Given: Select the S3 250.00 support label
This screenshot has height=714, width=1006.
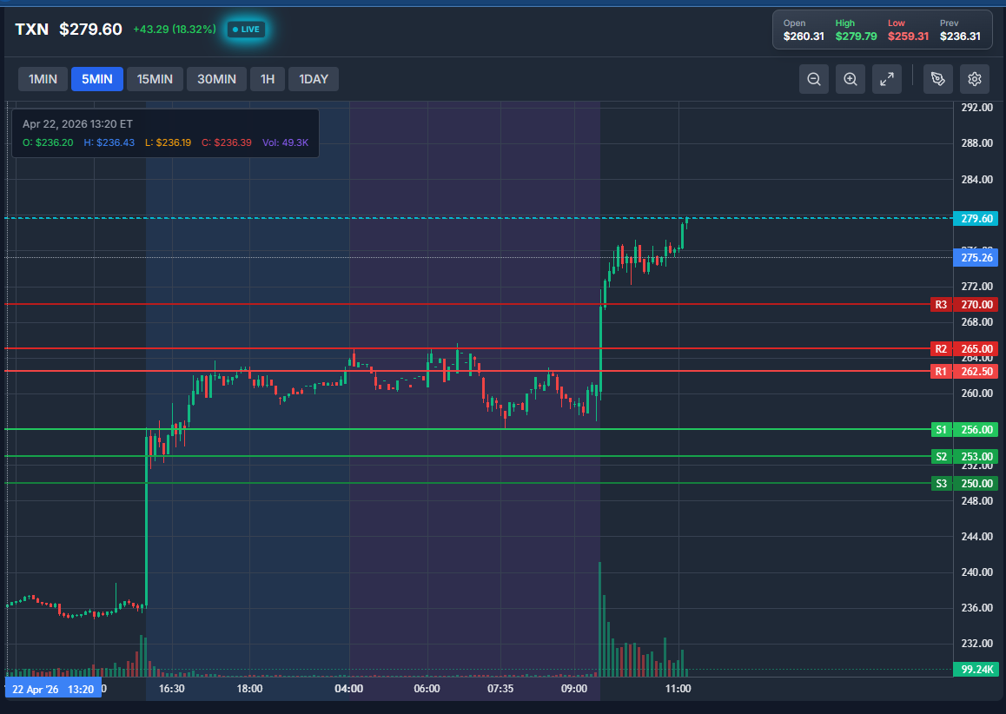Looking at the screenshot, I should (964, 484).
